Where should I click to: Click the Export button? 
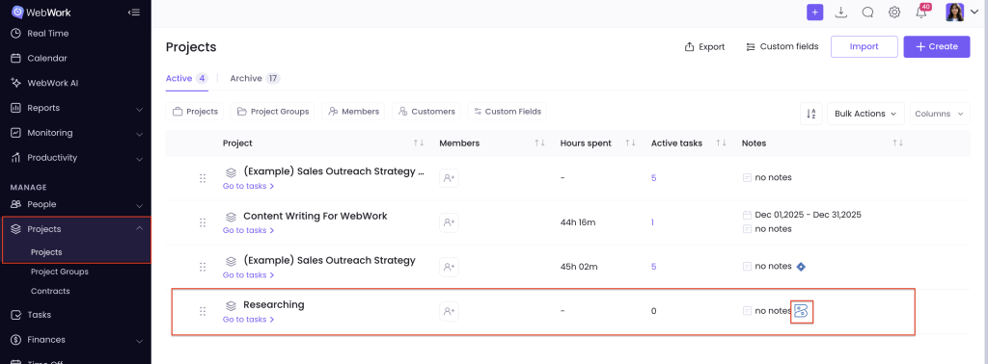[x=704, y=46]
